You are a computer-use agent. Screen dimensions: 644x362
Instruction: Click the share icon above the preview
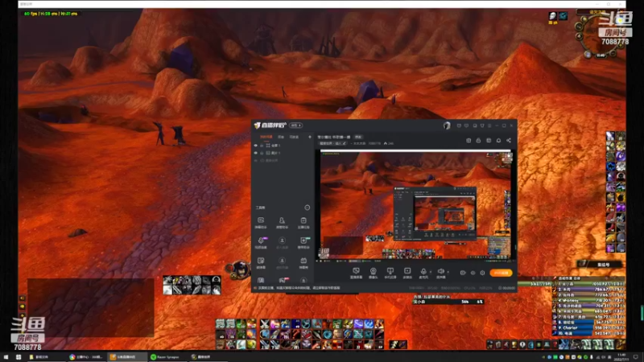point(509,140)
